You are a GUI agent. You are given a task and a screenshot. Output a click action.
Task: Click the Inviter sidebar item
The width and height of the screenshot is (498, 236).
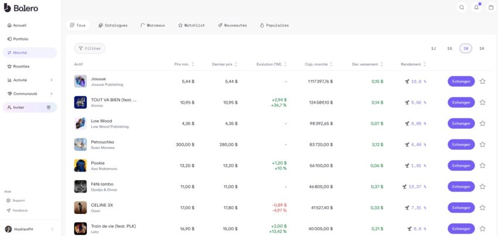click(30, 107)
